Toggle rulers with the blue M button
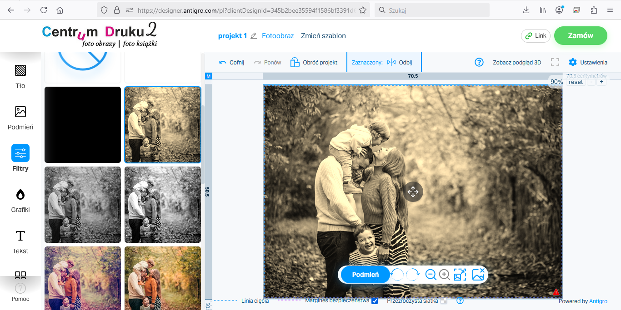 (x=209, y=76)
